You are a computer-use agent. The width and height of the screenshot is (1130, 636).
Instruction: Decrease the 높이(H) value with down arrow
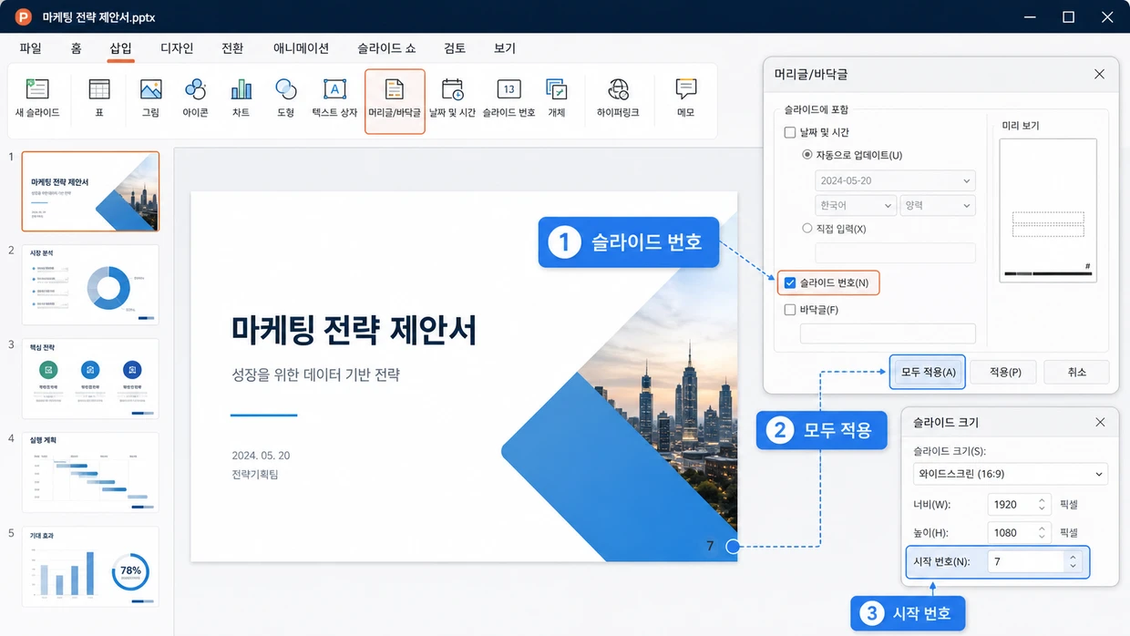(1042, 537)
